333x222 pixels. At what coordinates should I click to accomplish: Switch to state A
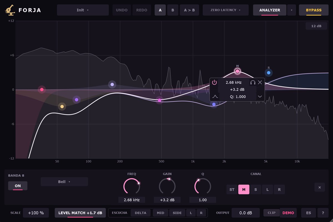point(160,10)
